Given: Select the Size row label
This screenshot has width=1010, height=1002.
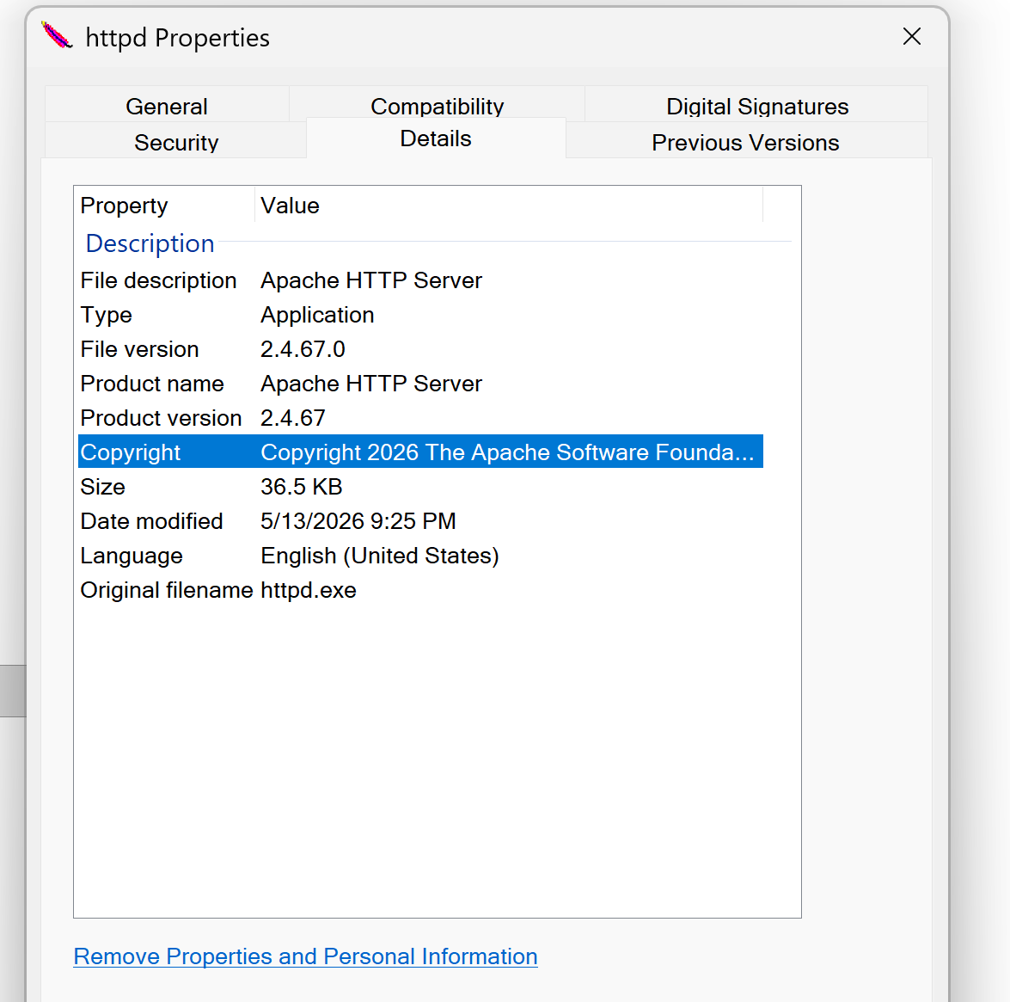Looking at the screenshot, I should [102, 487].
